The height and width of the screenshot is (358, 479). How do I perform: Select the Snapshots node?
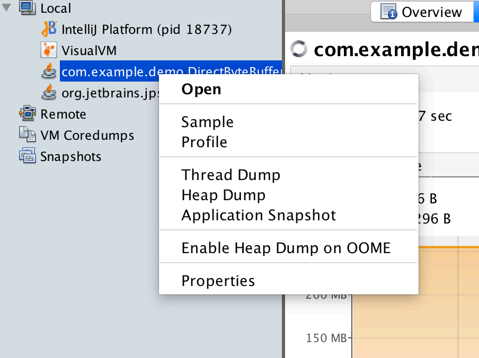coord(70,157)
